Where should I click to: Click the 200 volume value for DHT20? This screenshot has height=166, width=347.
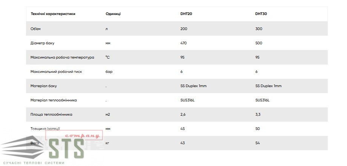(184, 29)
